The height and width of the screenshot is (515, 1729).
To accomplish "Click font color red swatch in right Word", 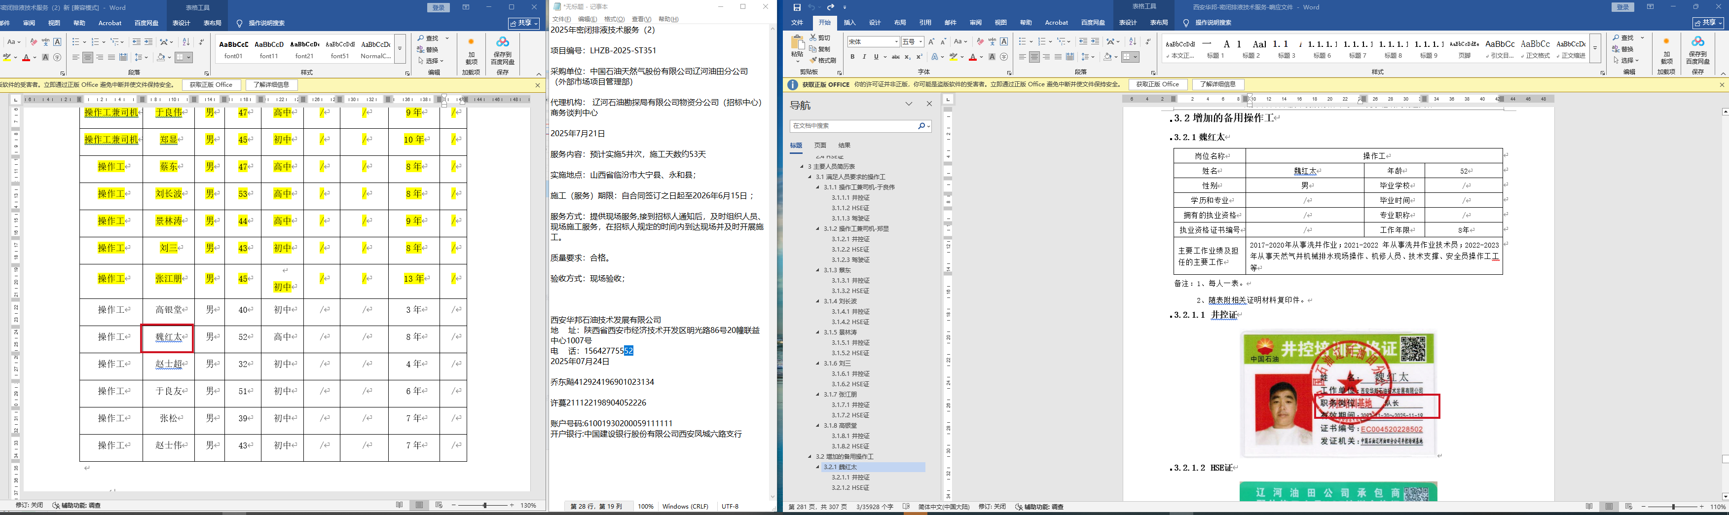I will click(x=973, y=57).
